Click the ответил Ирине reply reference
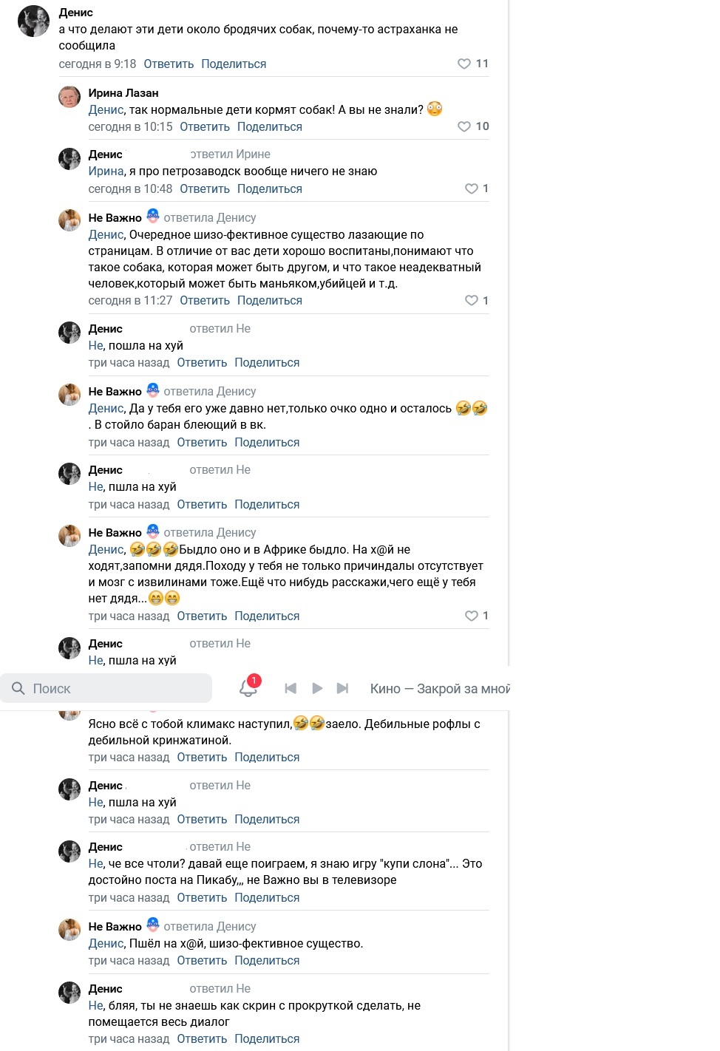 (x=230, y=154)
